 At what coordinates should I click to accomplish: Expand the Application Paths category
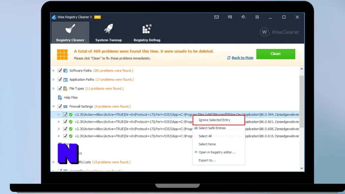click(54, 79)
